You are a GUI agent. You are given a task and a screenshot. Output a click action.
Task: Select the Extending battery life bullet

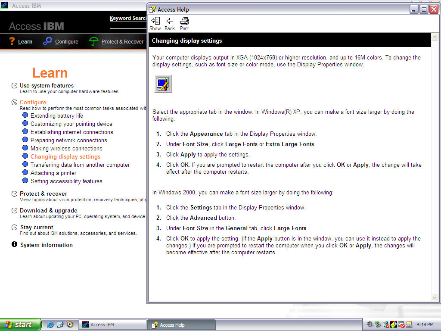[x=25, y=116]
